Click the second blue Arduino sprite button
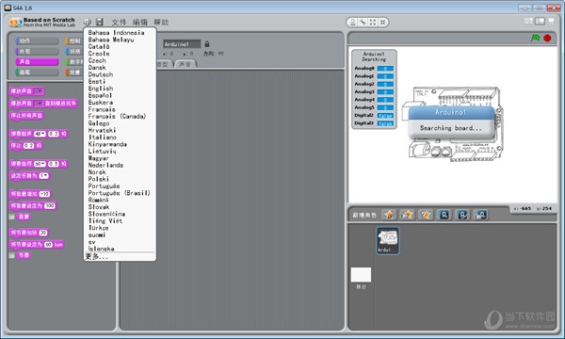The image size is (565, 339). tap(462, 215)
